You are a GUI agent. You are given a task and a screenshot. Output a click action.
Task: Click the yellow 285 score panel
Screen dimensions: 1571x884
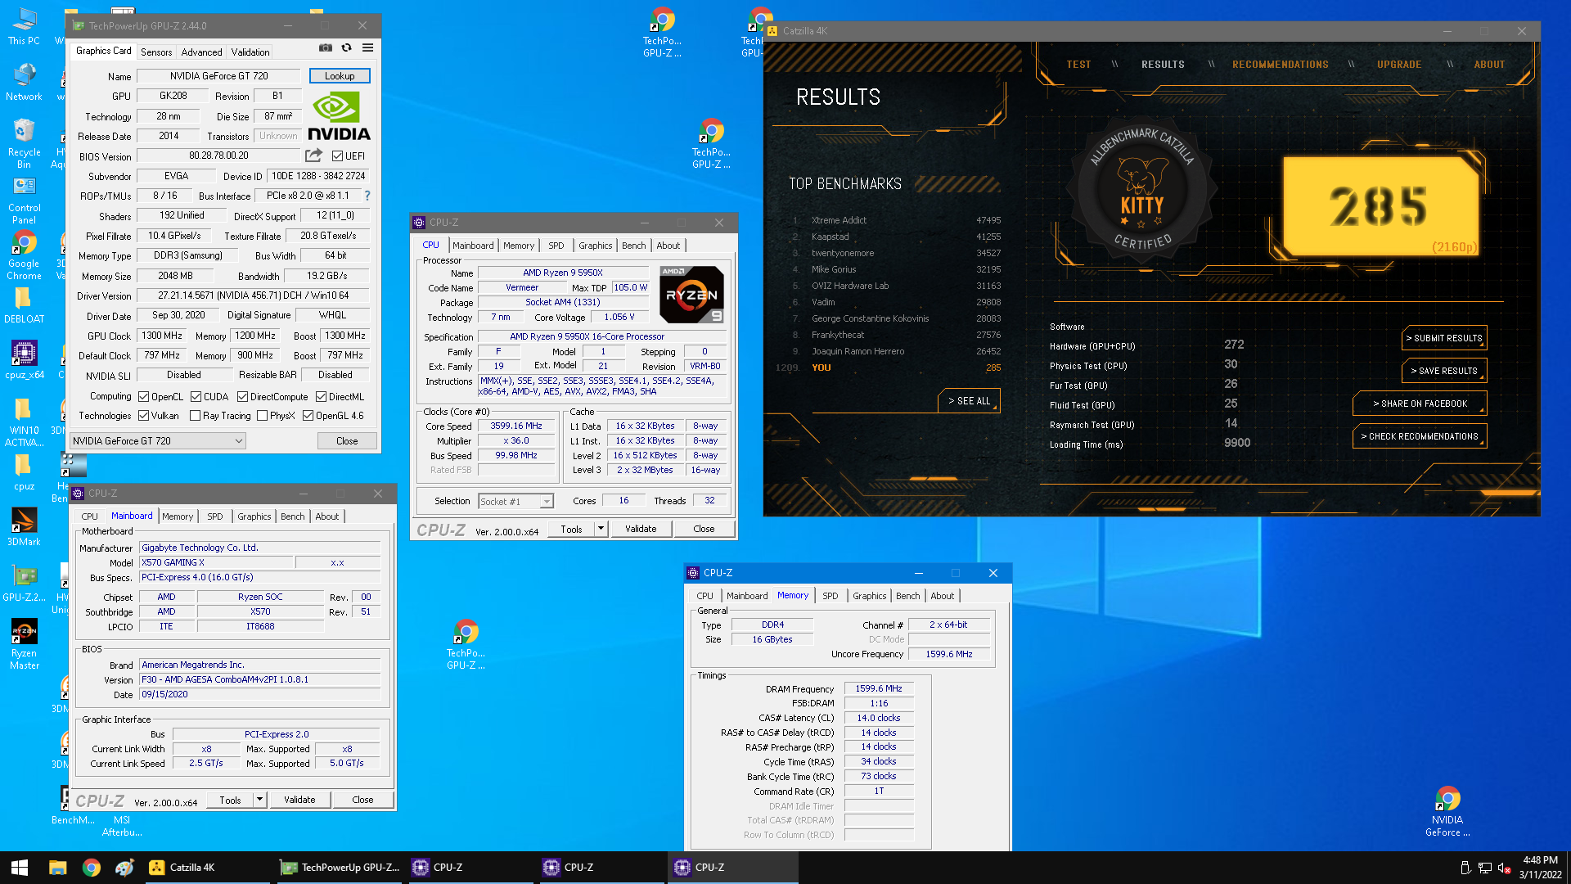point(1380,205)
